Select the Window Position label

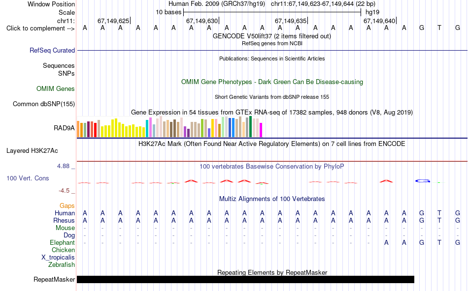[51, 4]
